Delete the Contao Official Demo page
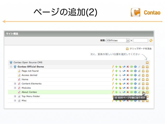165x124 pixels. [128, 67]
